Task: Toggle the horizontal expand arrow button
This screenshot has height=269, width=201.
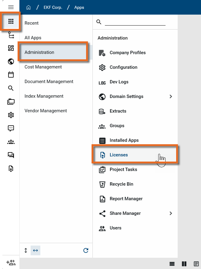Action: coord(35,250)
